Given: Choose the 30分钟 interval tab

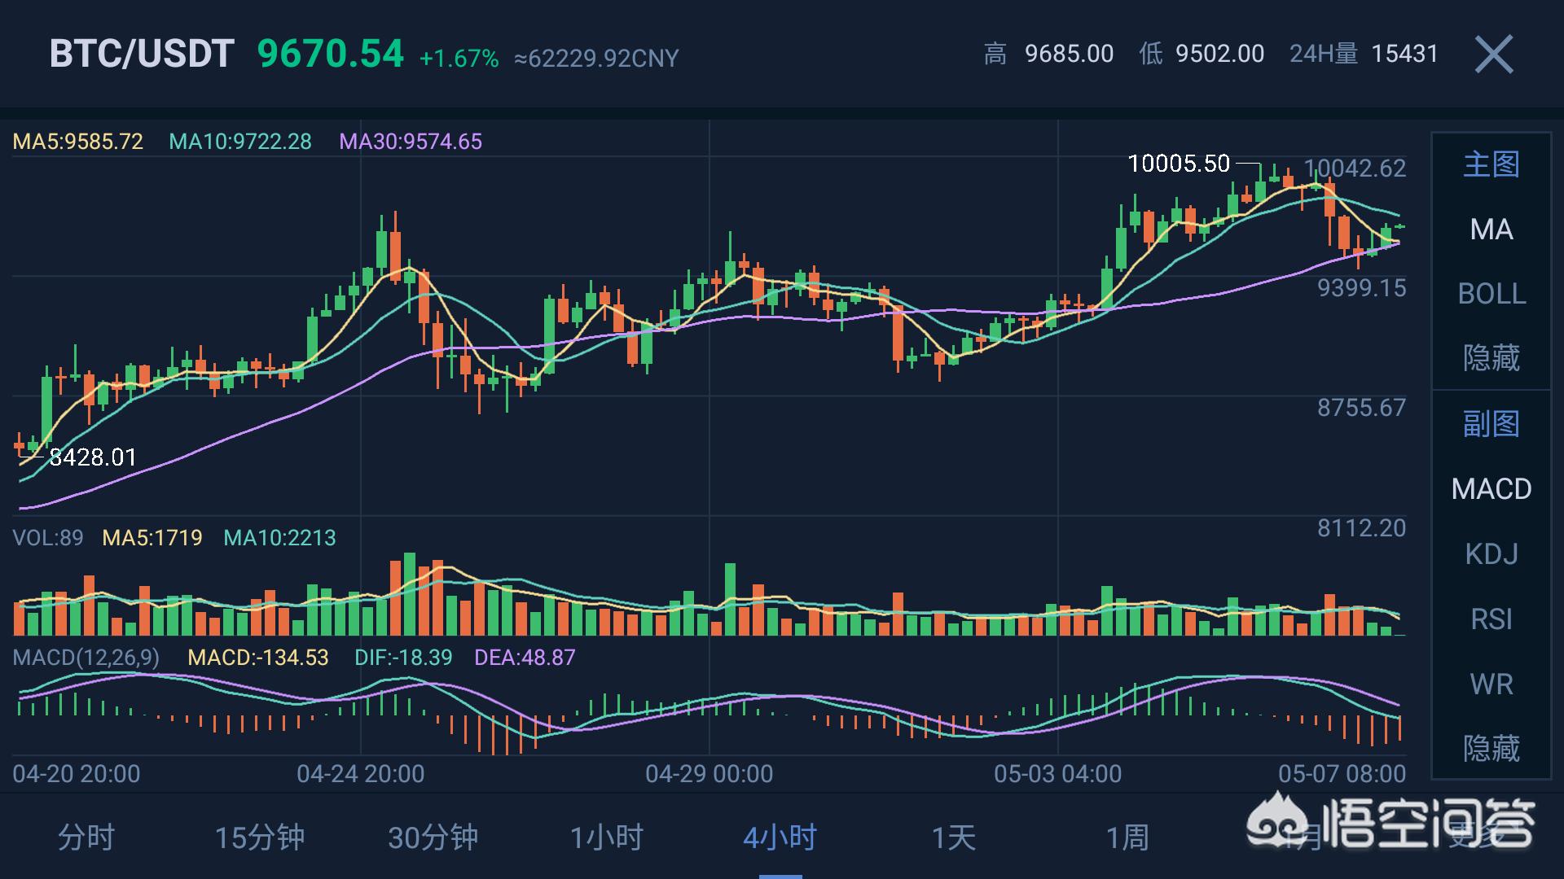Looking at the screenshot, I should point(433,837).
